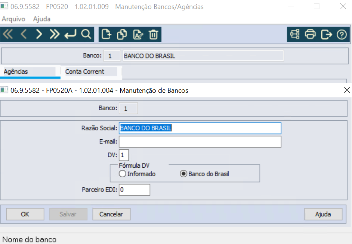Viewport: 352px width, 244px height.
Task: Click BANCO DO BRASIL name field in main window
Action: point(203,56)
